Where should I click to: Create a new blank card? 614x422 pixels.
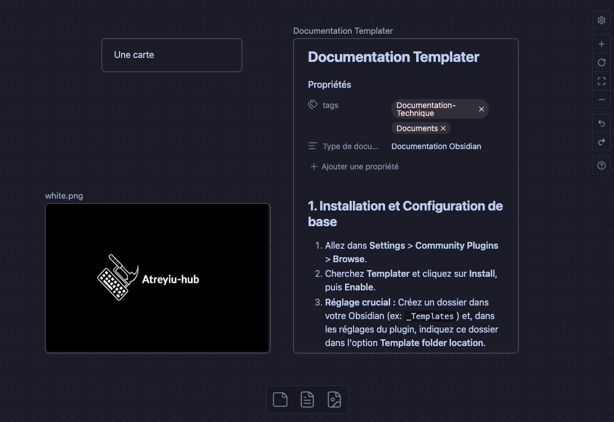280,399
